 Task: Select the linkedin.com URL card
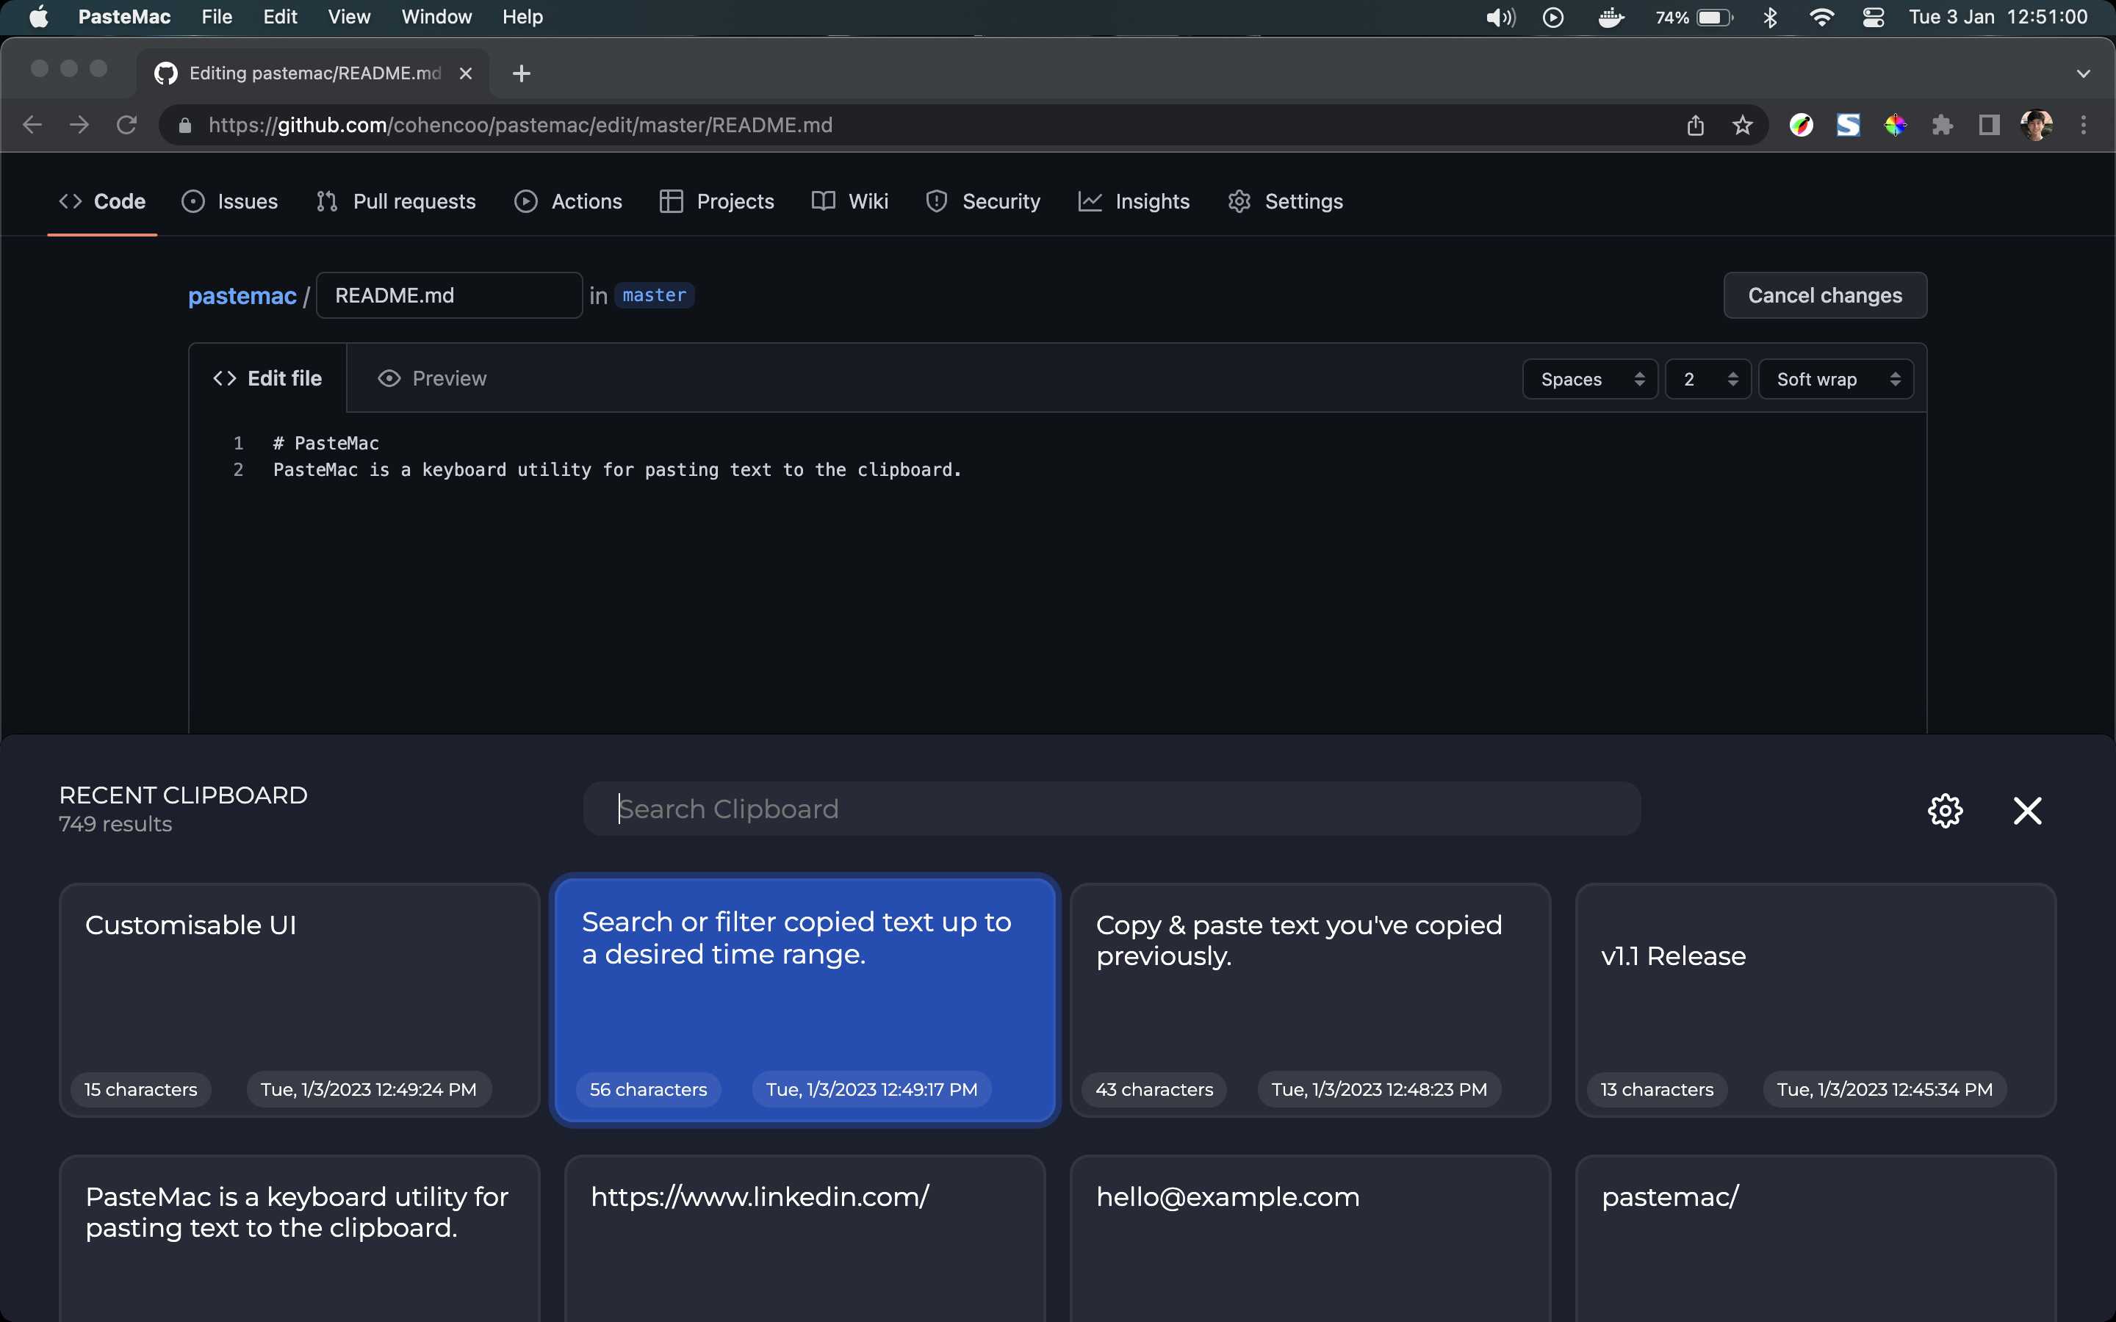tap(805, 1238)
